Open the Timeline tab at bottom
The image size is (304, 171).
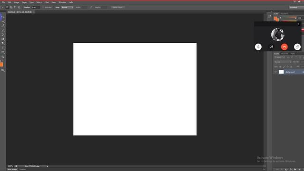[x=22, y=170]
